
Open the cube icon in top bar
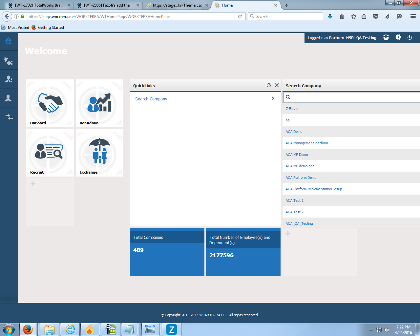click(386, 37)
